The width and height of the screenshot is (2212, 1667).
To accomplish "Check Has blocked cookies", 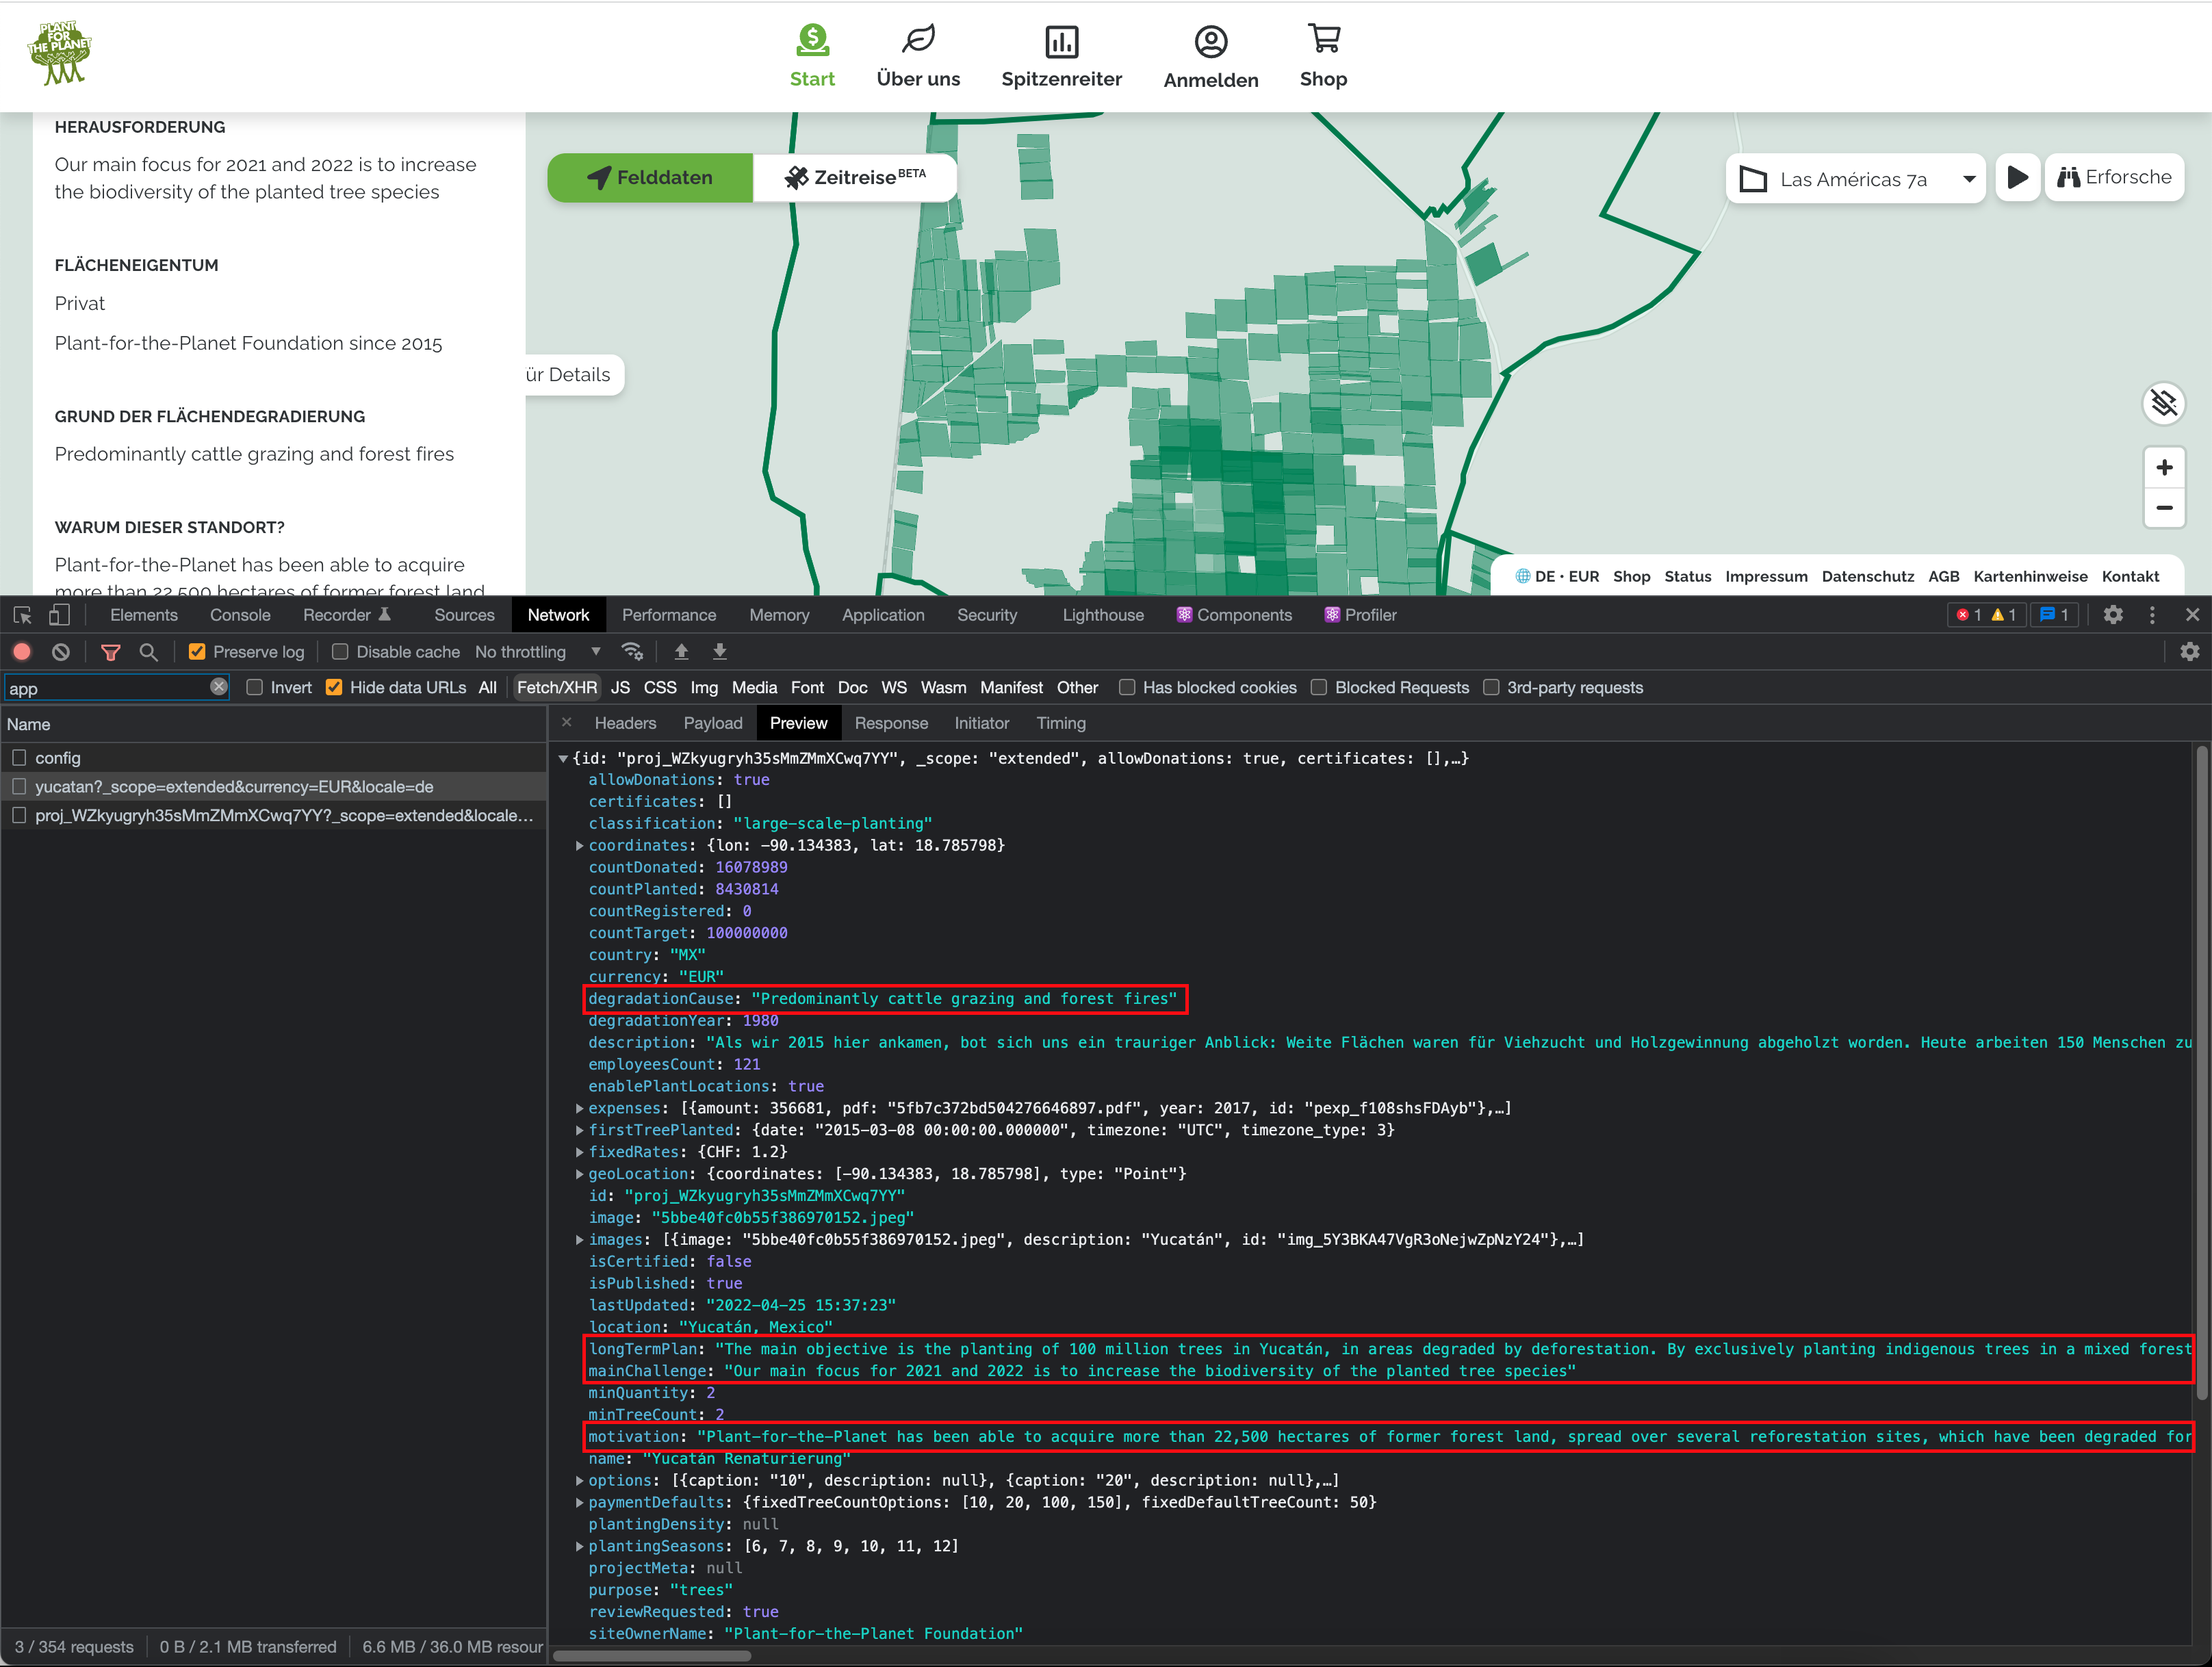I will click(1127, 687).
